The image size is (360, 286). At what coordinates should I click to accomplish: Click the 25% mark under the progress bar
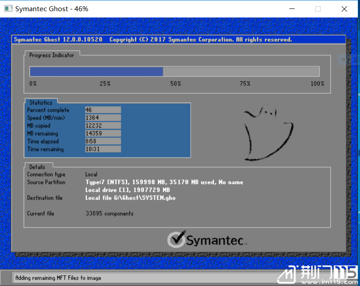105,84
